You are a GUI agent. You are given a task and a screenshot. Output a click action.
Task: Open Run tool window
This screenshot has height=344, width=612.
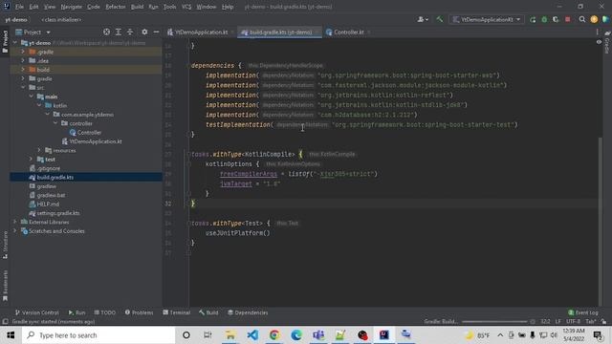click(x=76, y=312)
